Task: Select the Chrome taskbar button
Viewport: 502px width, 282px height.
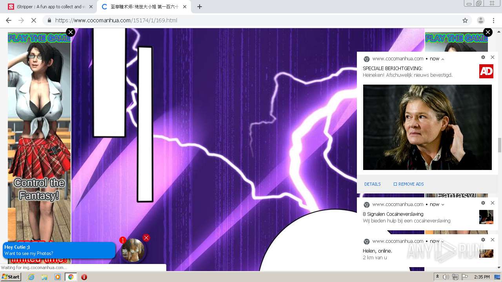Action: 71,277
